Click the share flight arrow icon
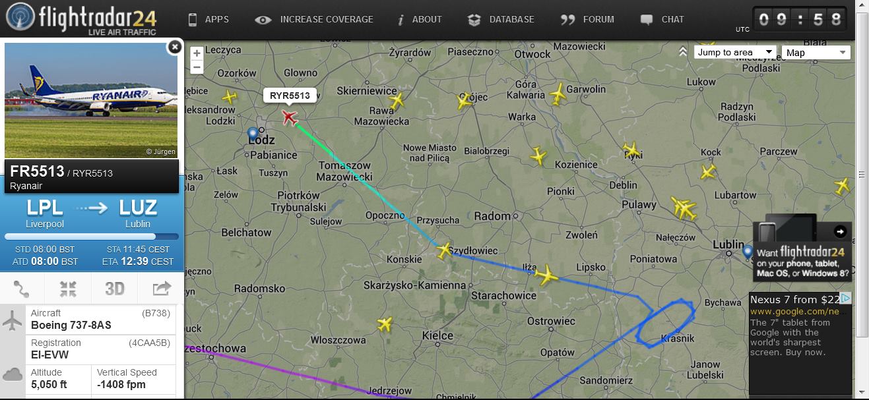Viewport: 869px width, 400px height. pos(161,289)
